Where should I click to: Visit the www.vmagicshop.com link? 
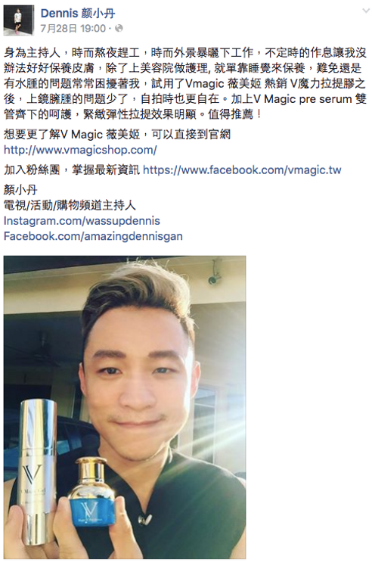[x=80, y=150]
